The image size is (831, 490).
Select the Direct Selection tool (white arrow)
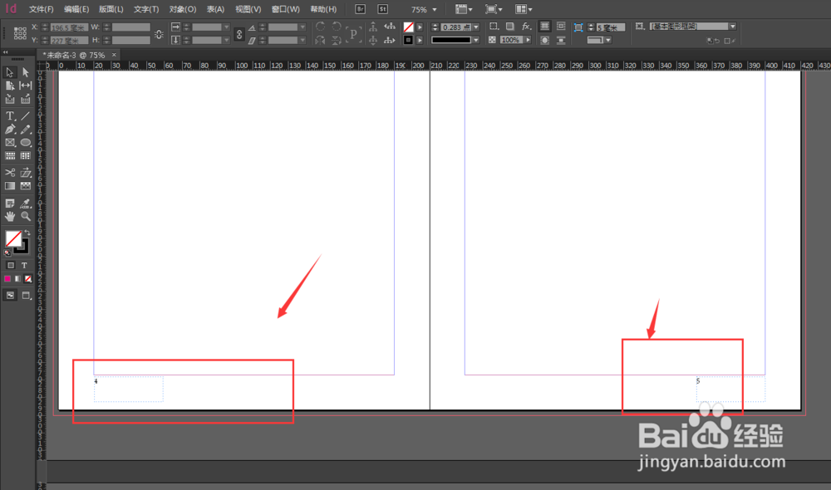click(x=26, y=72)
